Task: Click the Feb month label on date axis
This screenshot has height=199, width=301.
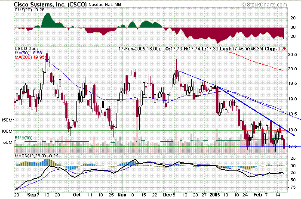Action: pos(258,195)
